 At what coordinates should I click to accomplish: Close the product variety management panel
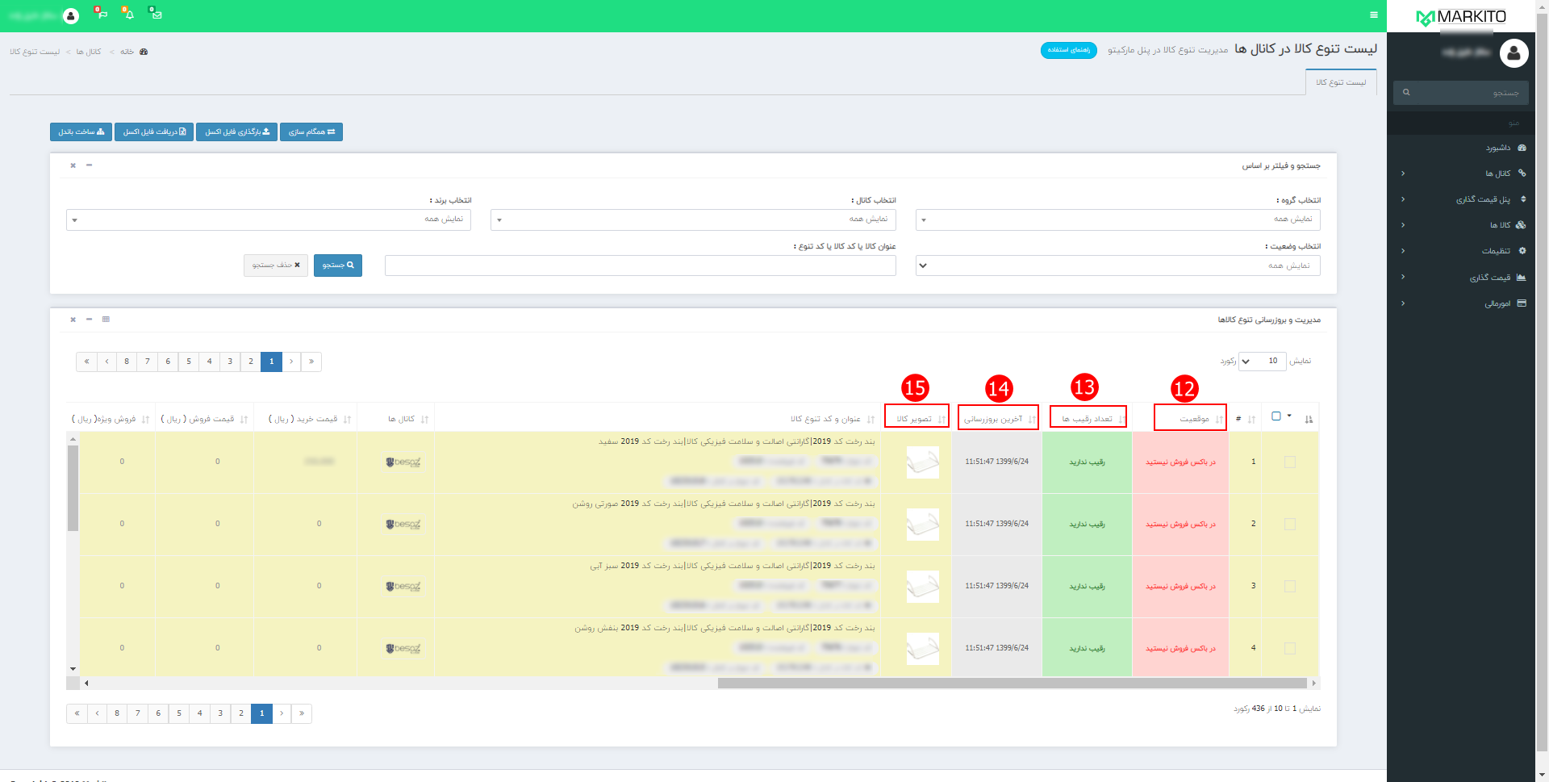click(73, 320)
